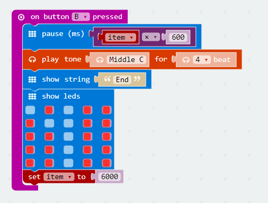The height and width of the screenshot is (203, 268).
Task: Toggle the LED in row 2, column 4
Action: pos(87,123)
